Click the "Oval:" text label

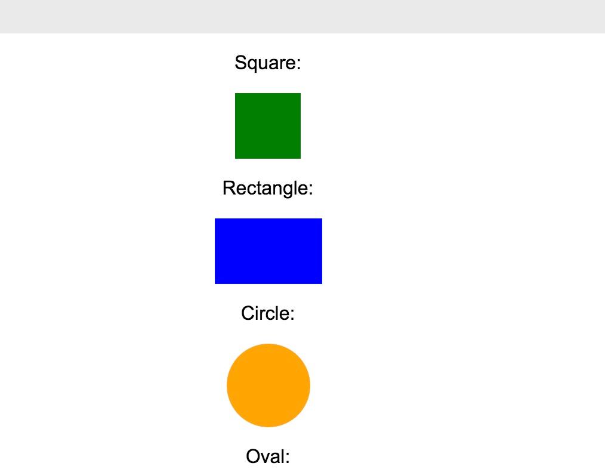click(268, 456)
